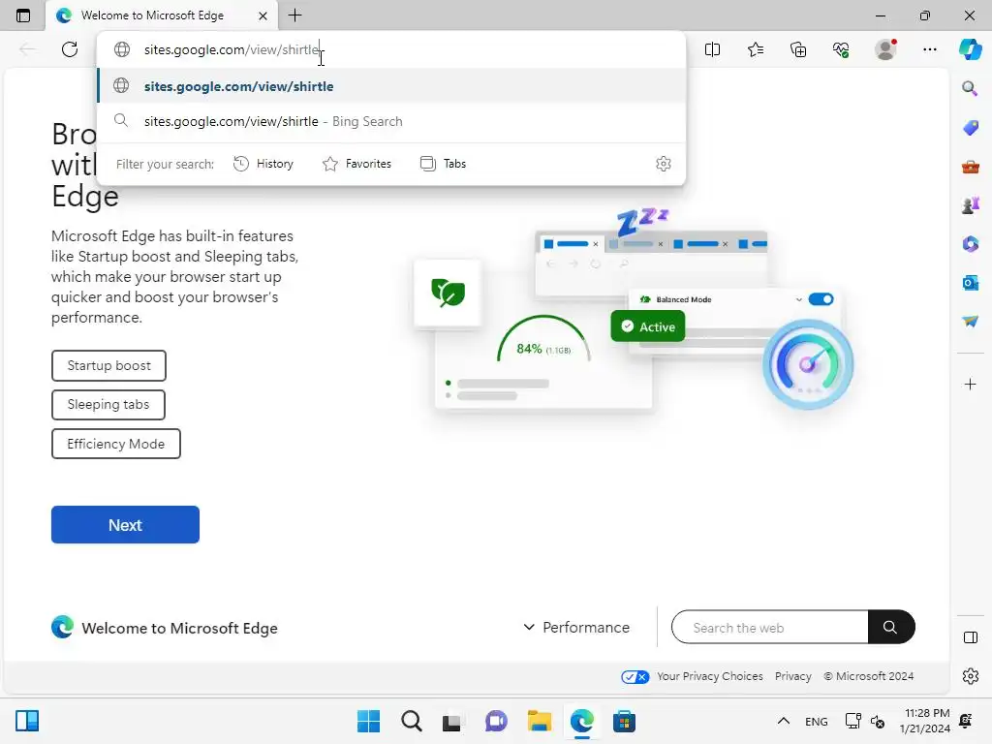The width and height of the screenshot is (992, 744).
Task: Open sidebar Search icon
Action: coord(970,88)
